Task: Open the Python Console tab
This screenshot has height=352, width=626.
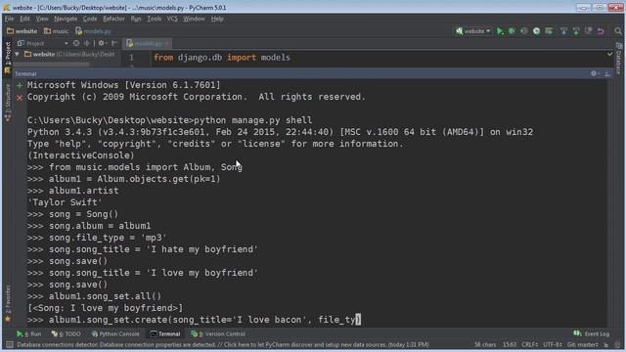Action: pyautogui.click(x=115, y=334)
